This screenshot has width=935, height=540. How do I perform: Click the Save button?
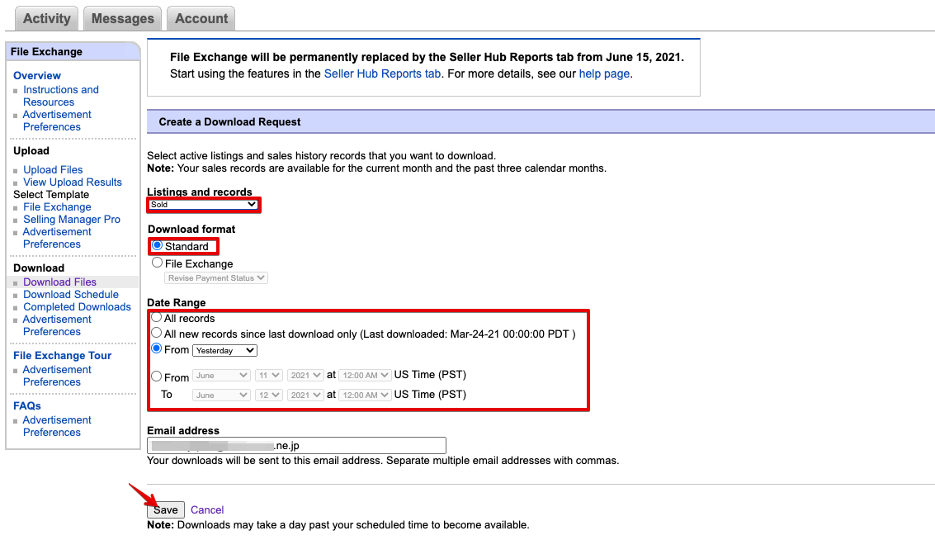(166, 510)
